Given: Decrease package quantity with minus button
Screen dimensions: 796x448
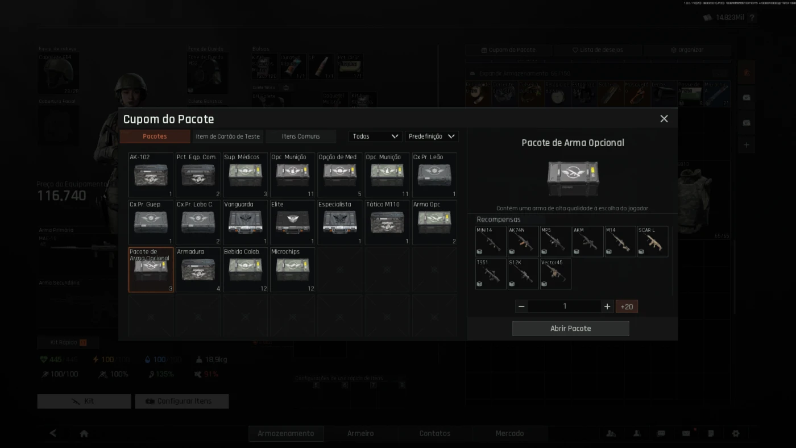Looking at the screenshot, I should [x=521, y=306].
